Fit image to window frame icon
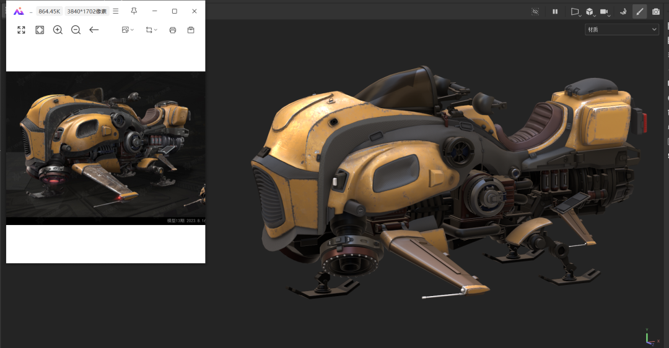Viewport: 669px width, 348px height. 40,30
